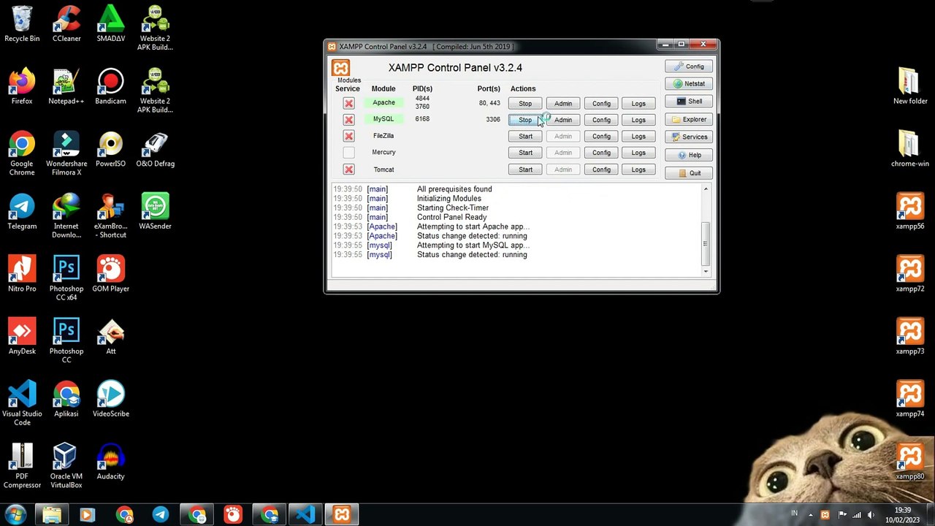
Task: Select the Bandicam desktop icon
Action: (x=111, y=88)
